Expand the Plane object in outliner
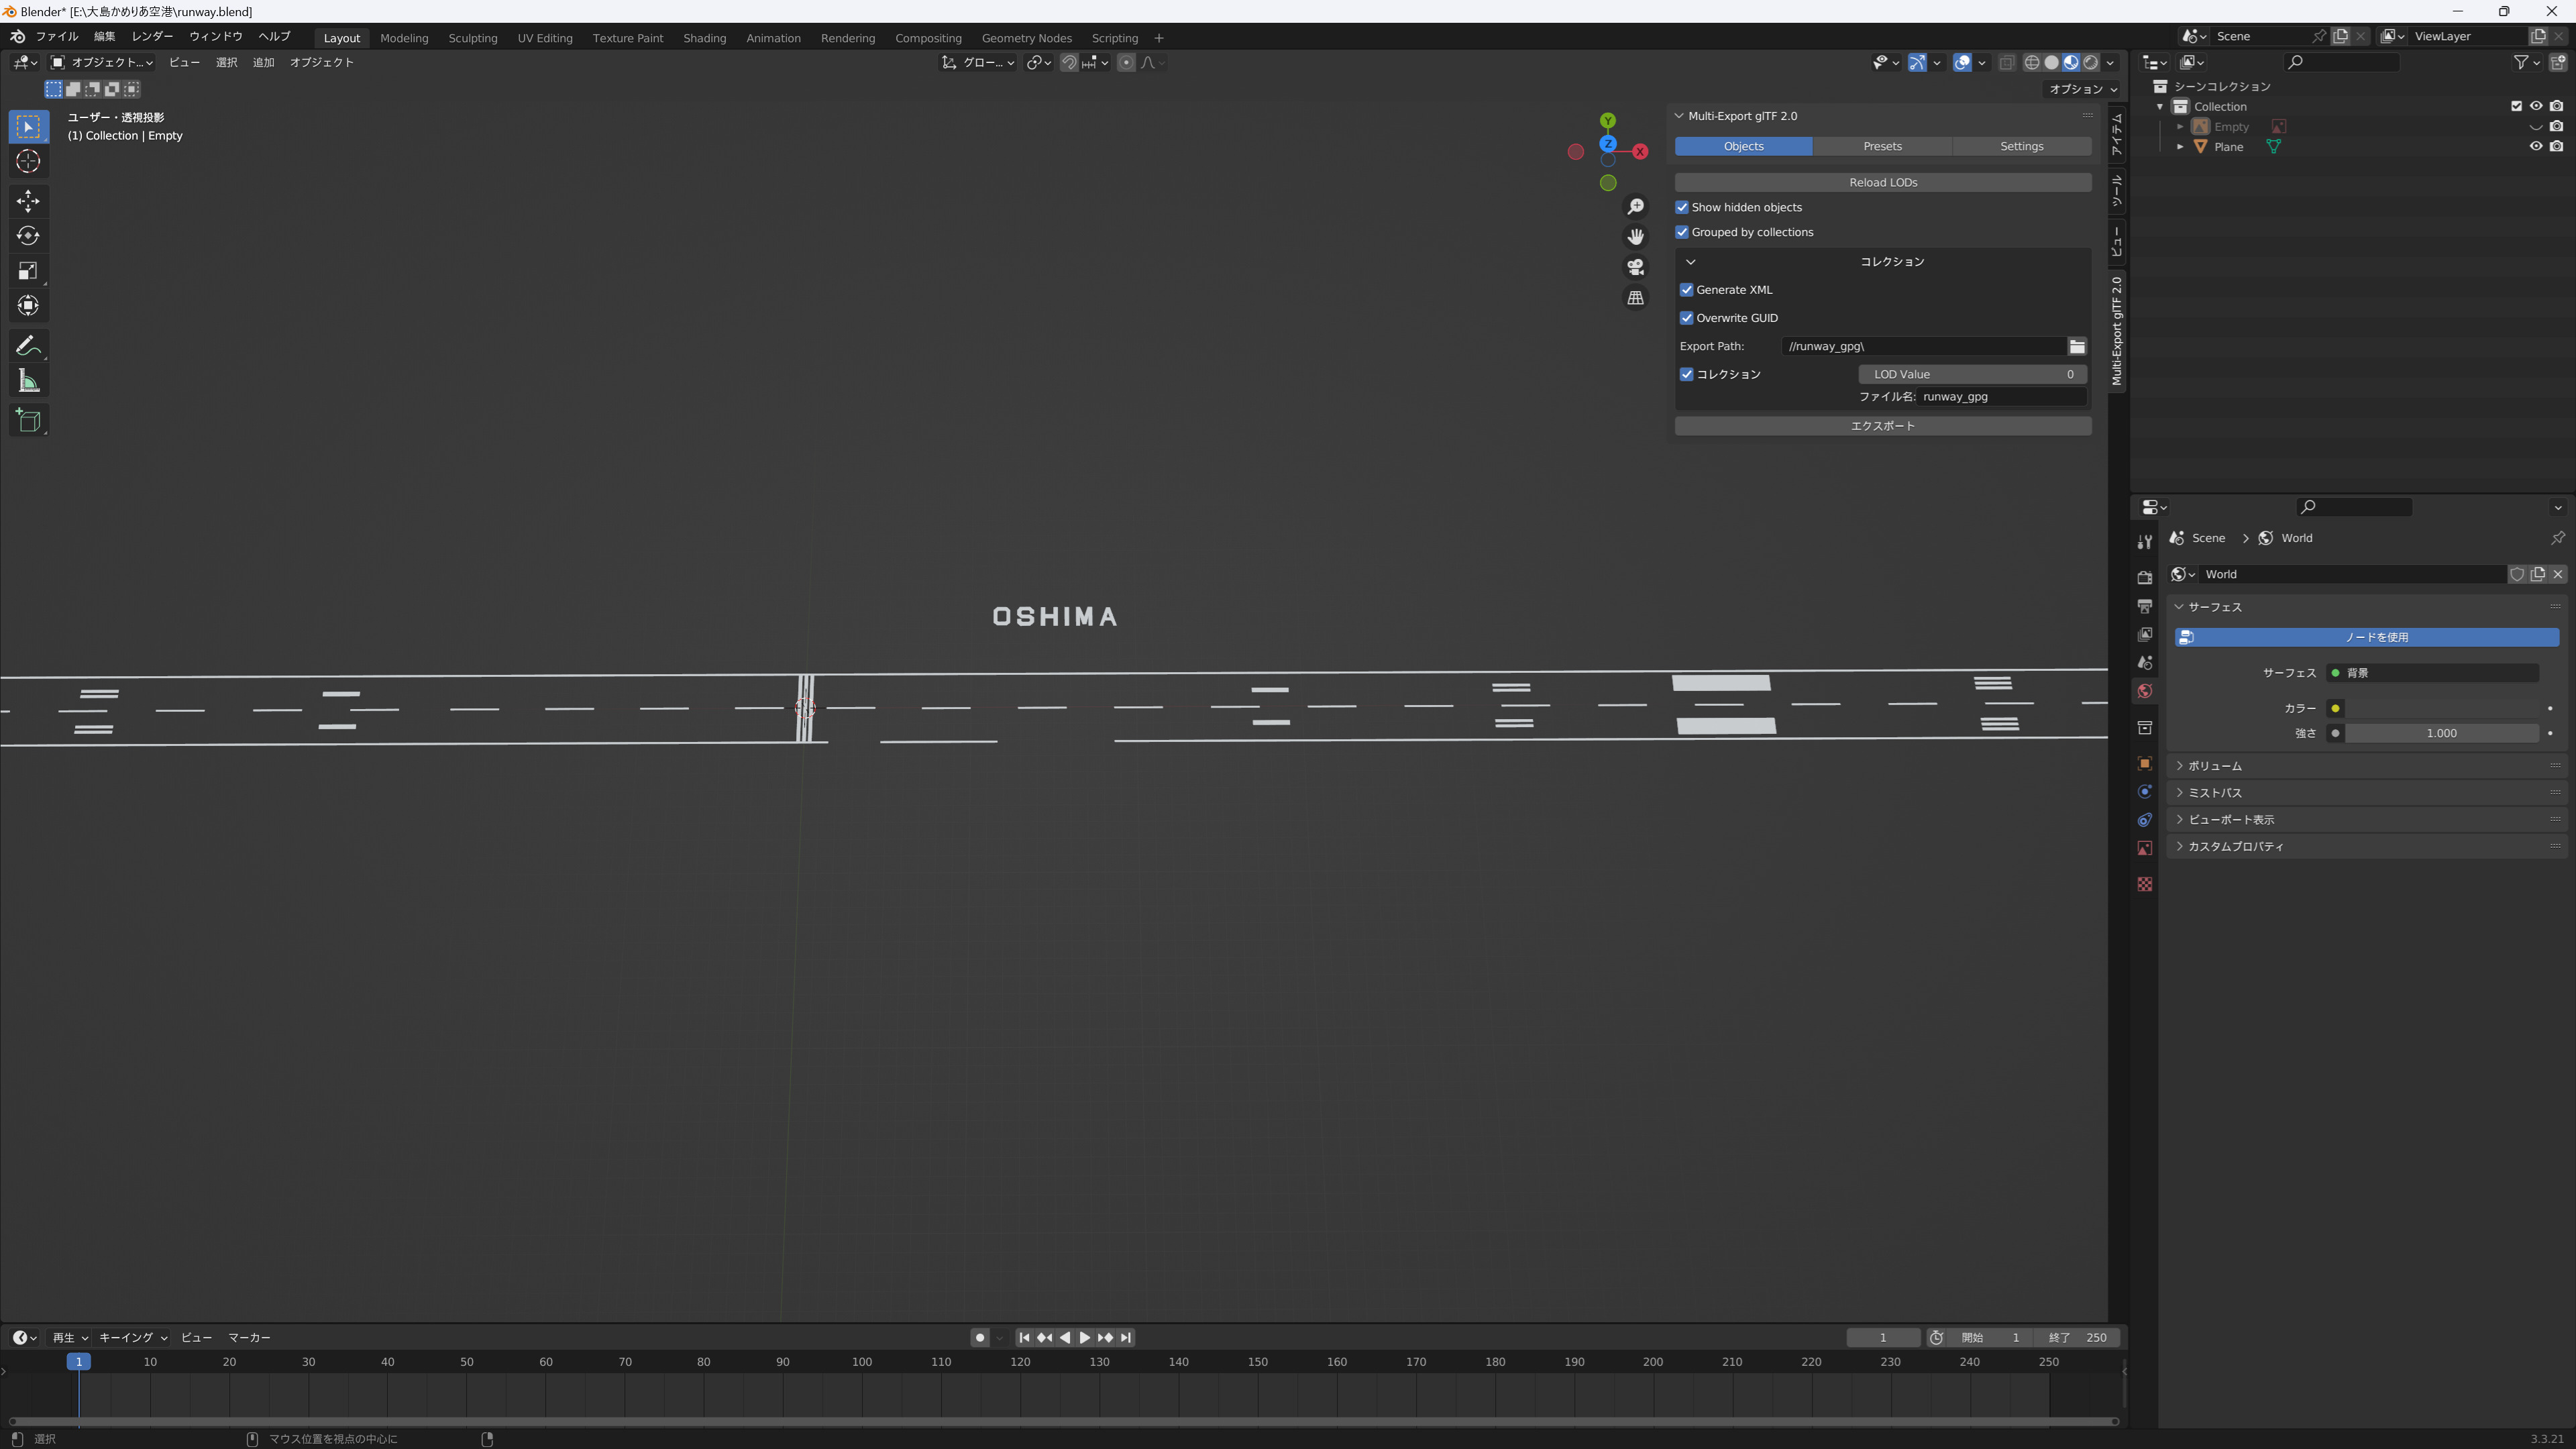Viewport: 2576px width, 1449px height. point(2180,147)
